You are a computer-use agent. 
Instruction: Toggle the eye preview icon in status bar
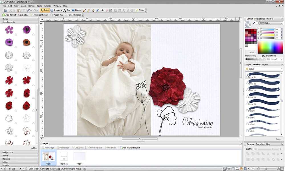[x=229, y=169]
